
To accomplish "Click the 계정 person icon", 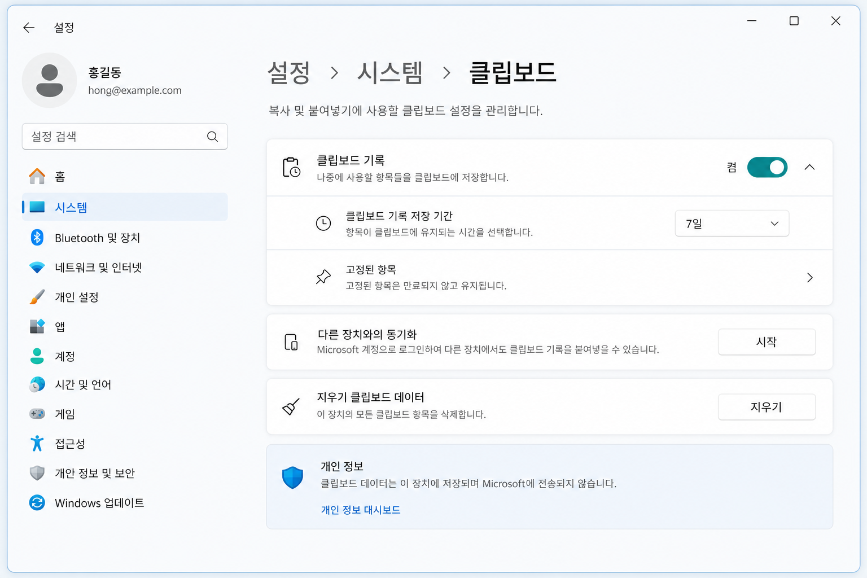I will click(x=37, y=356).
